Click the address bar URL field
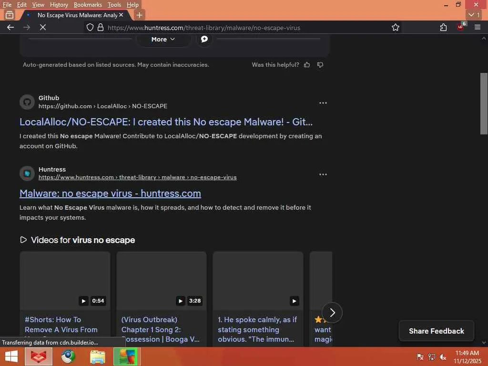Viewport: 488px width, 366px height. pyautogui.click(x=243, y=27)
